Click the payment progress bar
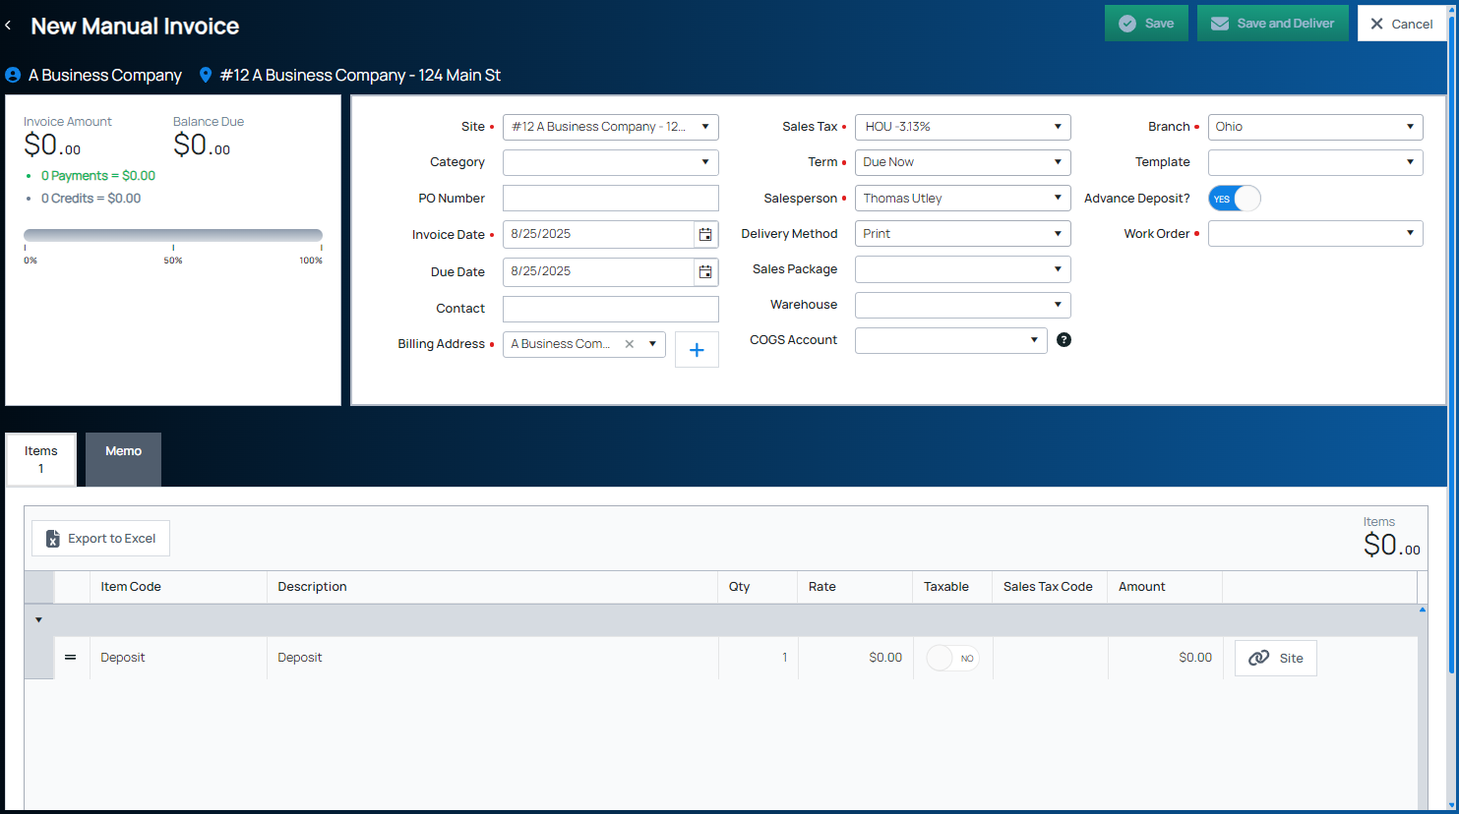This screenshot has width=1459, height=814. tap(173, 235)
